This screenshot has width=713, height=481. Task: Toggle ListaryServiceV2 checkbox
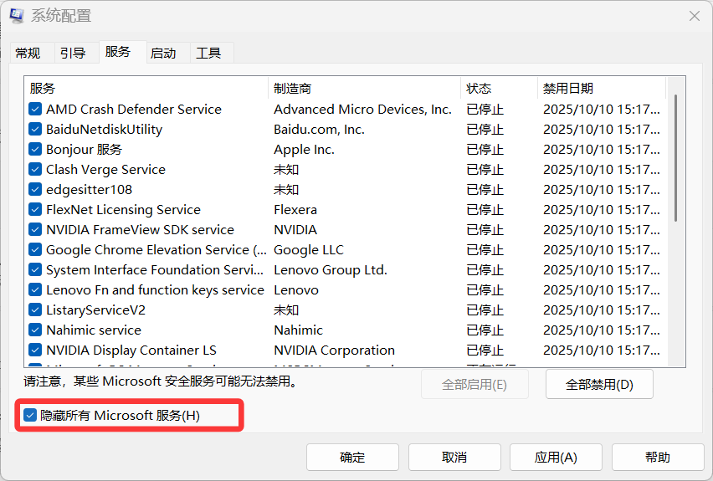point(35,310)
